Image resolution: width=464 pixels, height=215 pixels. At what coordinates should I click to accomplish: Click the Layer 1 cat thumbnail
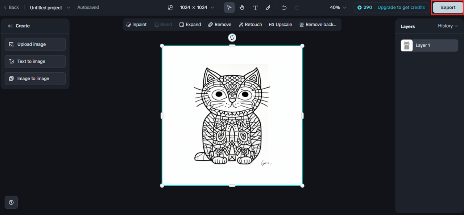pos(407,46)
